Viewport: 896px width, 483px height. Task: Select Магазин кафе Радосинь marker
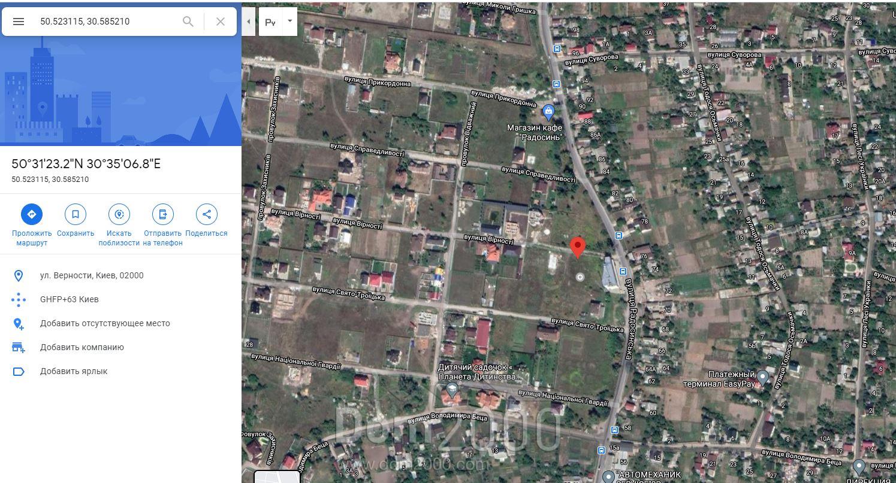coord(548,112)
